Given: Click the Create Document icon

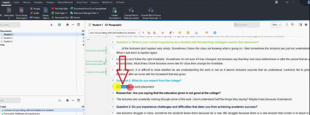Looking at the screenshot, I should coord(114,10).
